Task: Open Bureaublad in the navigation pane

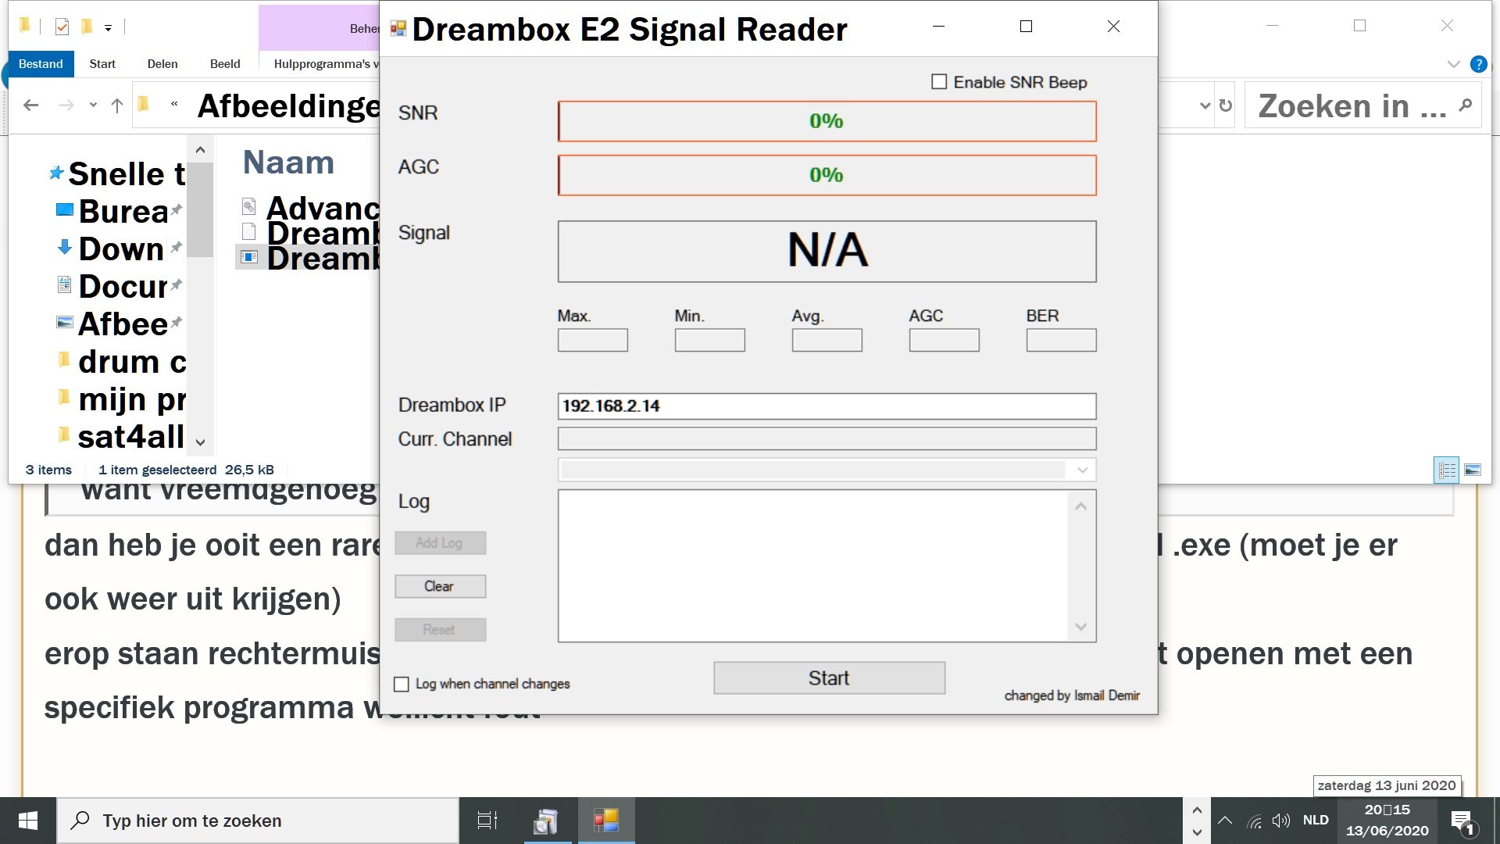Action: (121, 211)
